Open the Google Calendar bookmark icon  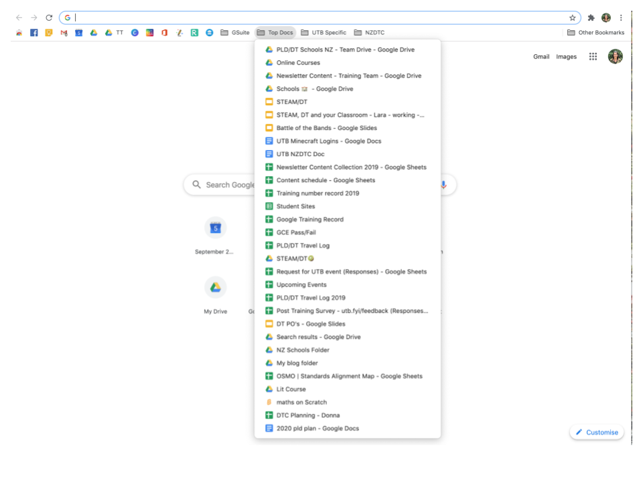click(x=79, y=33)
